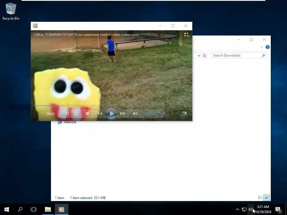Click the search magnifier in Downloads box

click(x=263, y=55)
